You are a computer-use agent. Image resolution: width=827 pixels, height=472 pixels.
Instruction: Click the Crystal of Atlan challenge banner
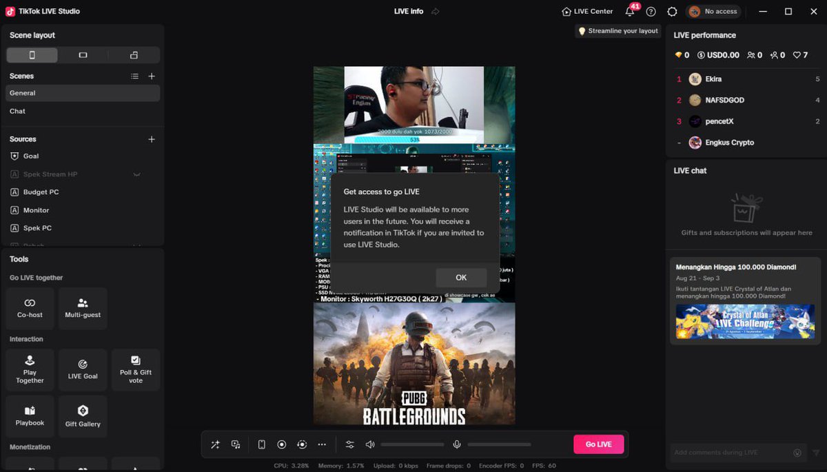pos(745,322)
